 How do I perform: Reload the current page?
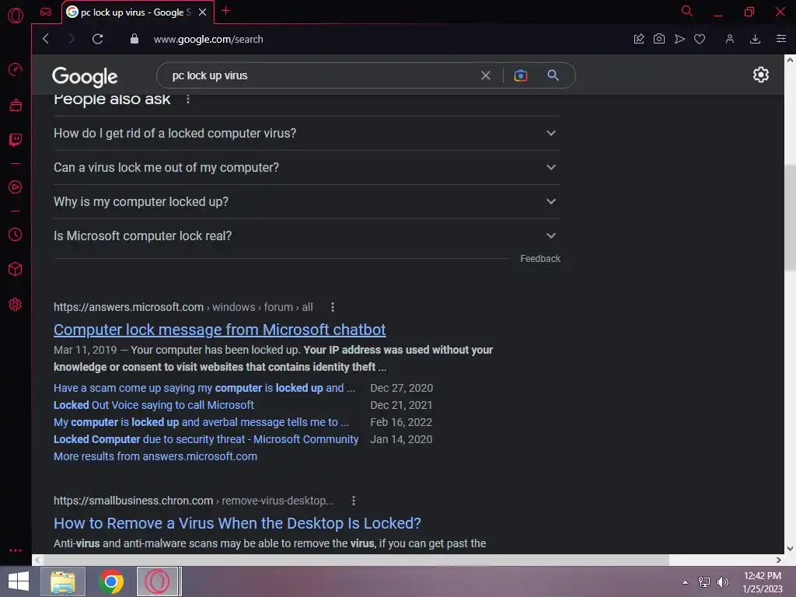click(x=97, y=39)
